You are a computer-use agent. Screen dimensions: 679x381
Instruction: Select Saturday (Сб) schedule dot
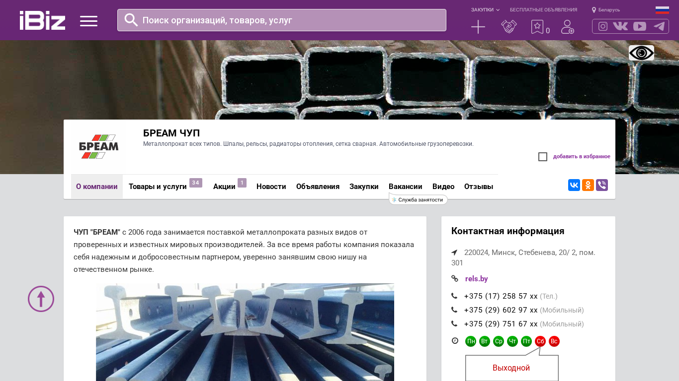pyautogui.click(x=540, y=341)
